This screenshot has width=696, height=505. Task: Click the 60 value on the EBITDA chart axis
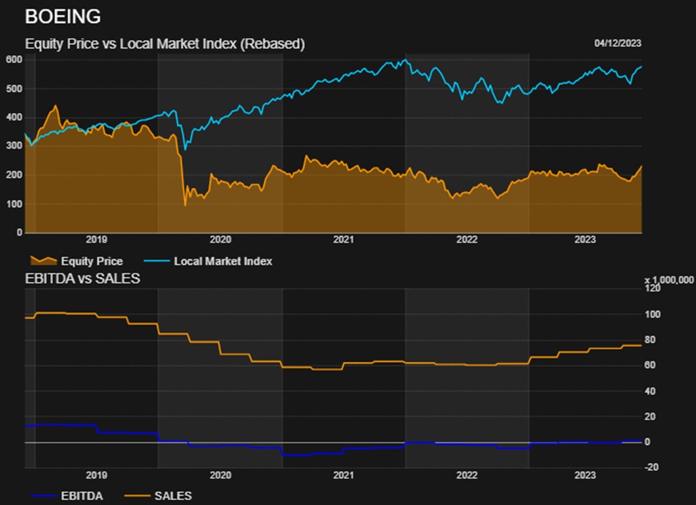(x=650, y=365)
